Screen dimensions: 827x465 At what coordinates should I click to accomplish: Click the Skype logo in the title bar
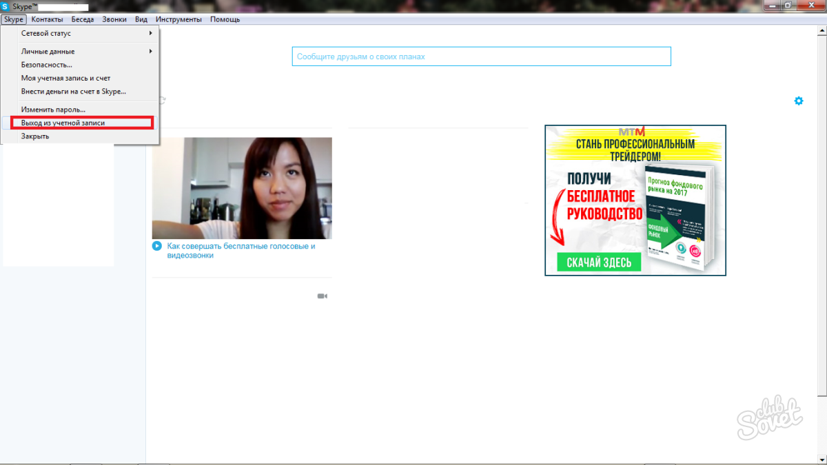[x=6, y=6]
